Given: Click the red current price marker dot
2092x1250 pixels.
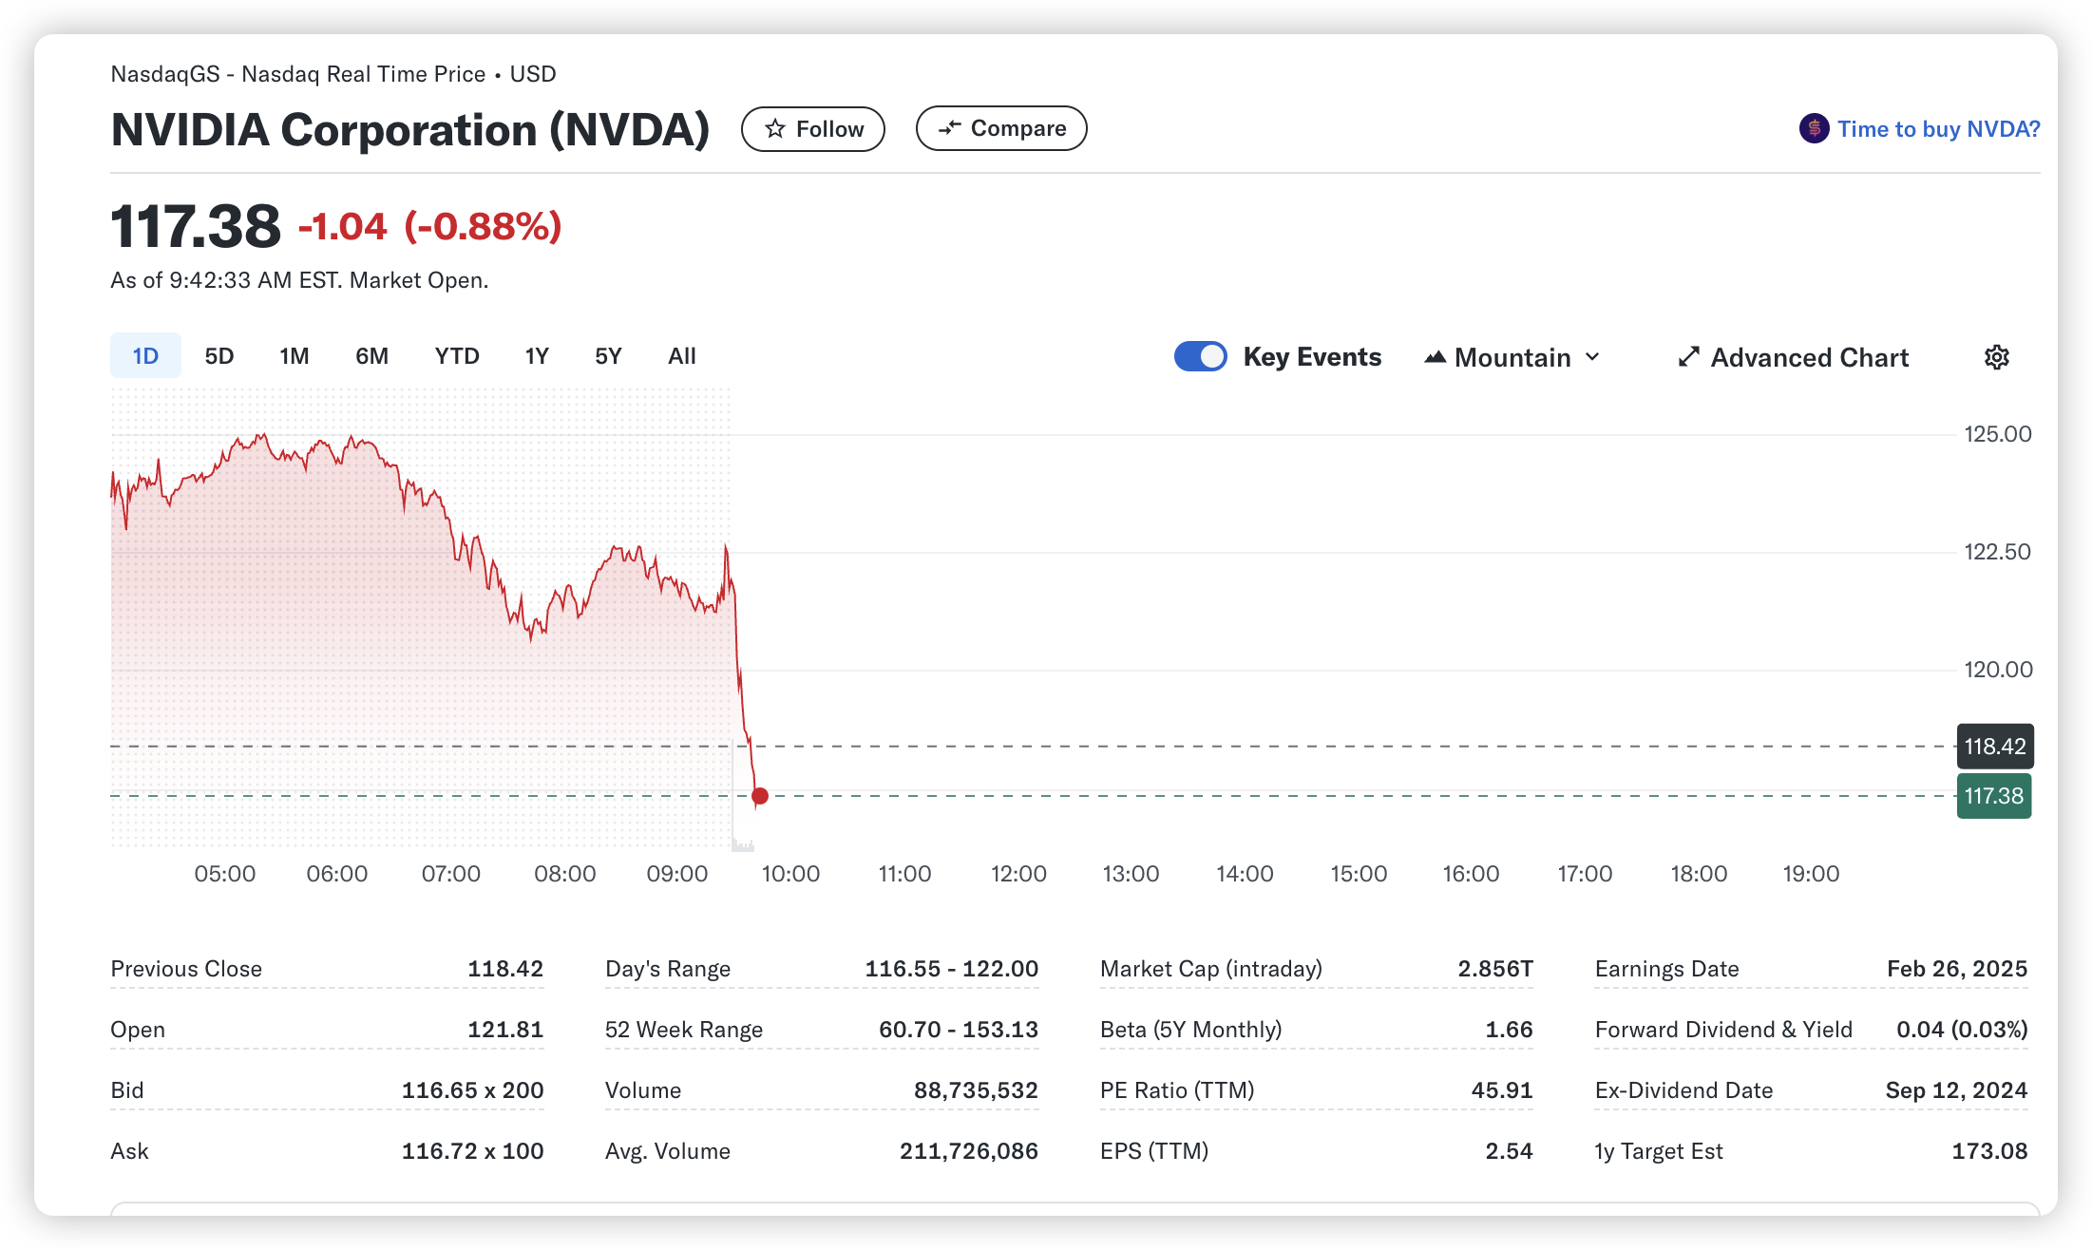Looking at the screenshot, I should [760, 796].
